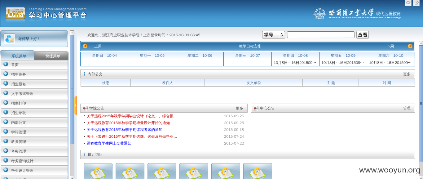
Task: Click the 学院公告 megaphone icon
Action: (x=85, y=108)
